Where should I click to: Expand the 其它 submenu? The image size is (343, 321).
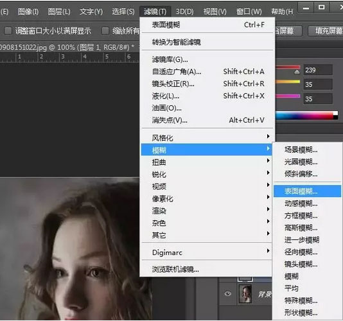(206, 235)
